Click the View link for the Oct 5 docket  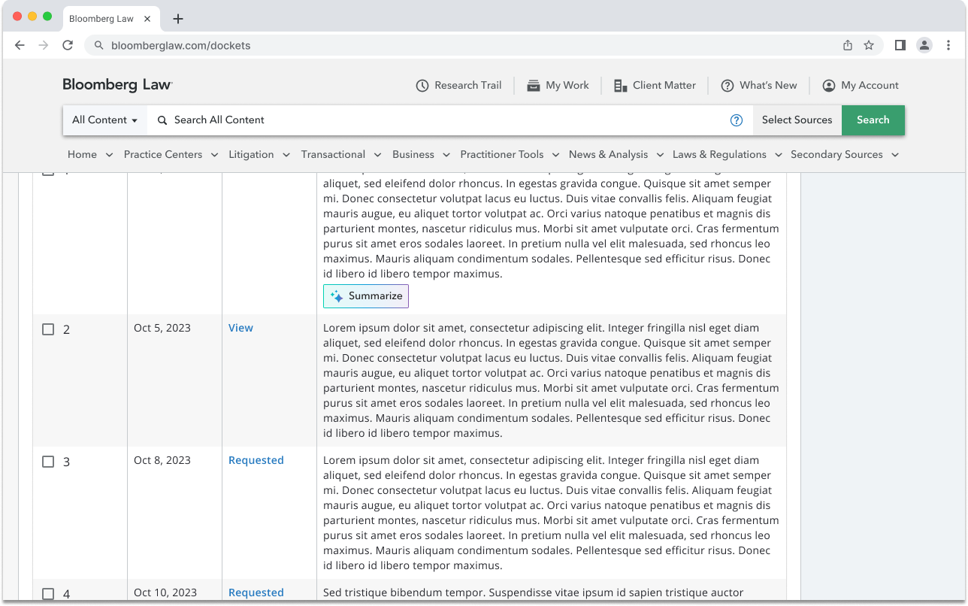tap(240, 327)
